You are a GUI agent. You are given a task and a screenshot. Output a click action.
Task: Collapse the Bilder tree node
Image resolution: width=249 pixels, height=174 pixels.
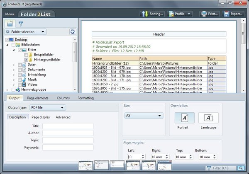click(14, 50)
